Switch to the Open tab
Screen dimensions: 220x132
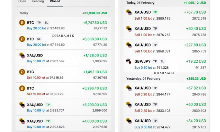pyautogui.click(x=22, y=1)
